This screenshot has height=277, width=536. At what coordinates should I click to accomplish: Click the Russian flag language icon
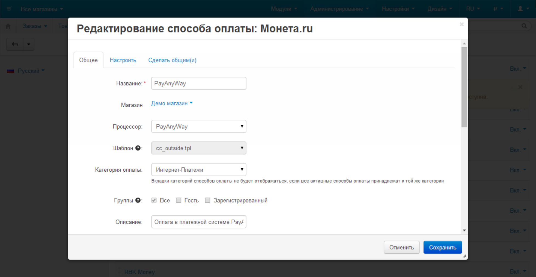[10, 71]
